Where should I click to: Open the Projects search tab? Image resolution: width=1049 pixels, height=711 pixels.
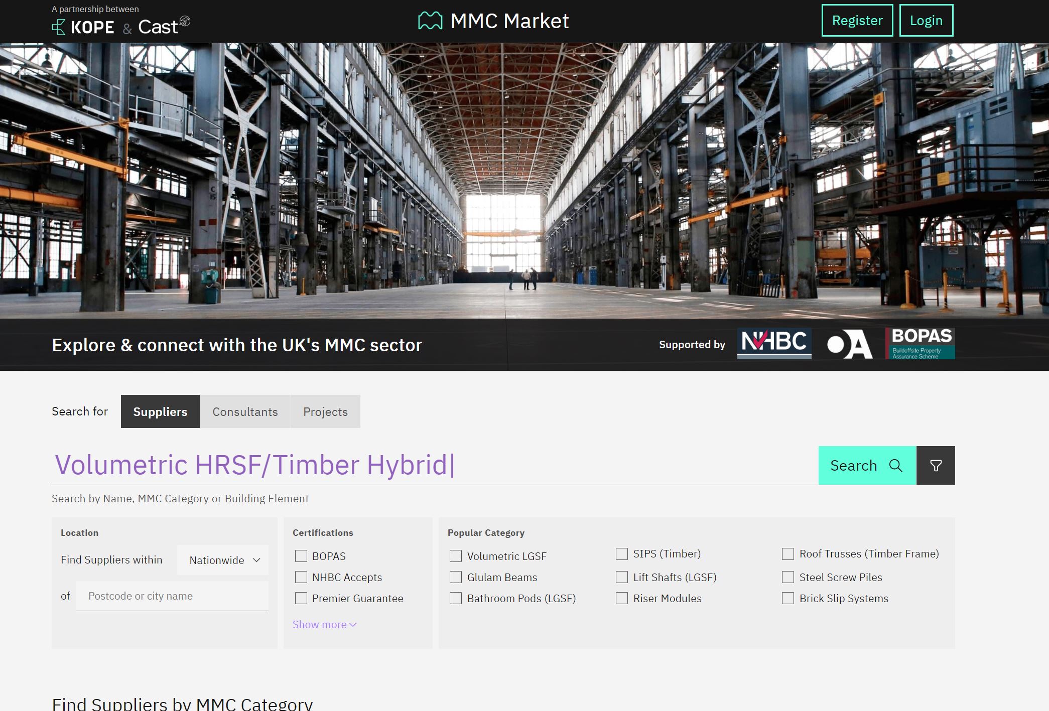325,411
